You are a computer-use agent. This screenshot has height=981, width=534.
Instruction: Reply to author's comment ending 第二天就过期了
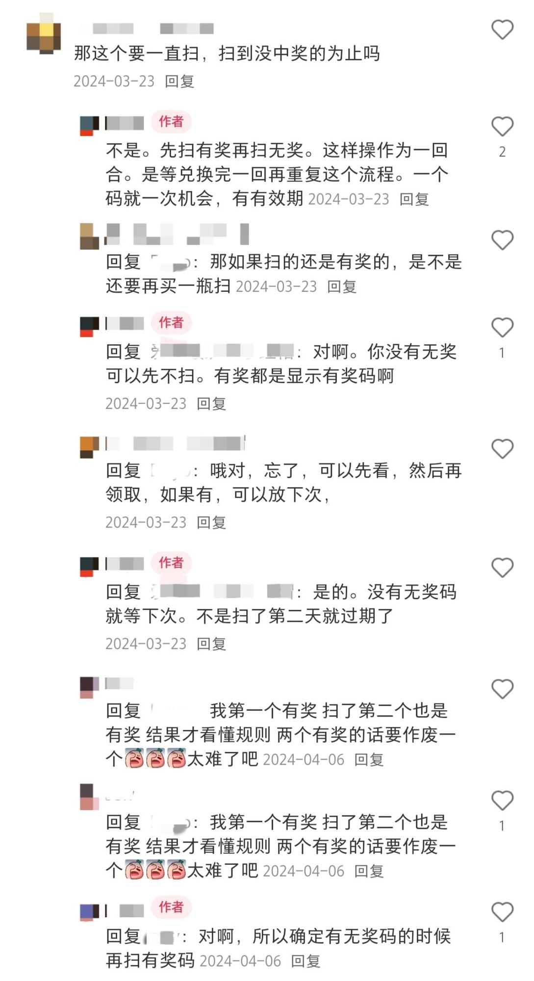211,644
